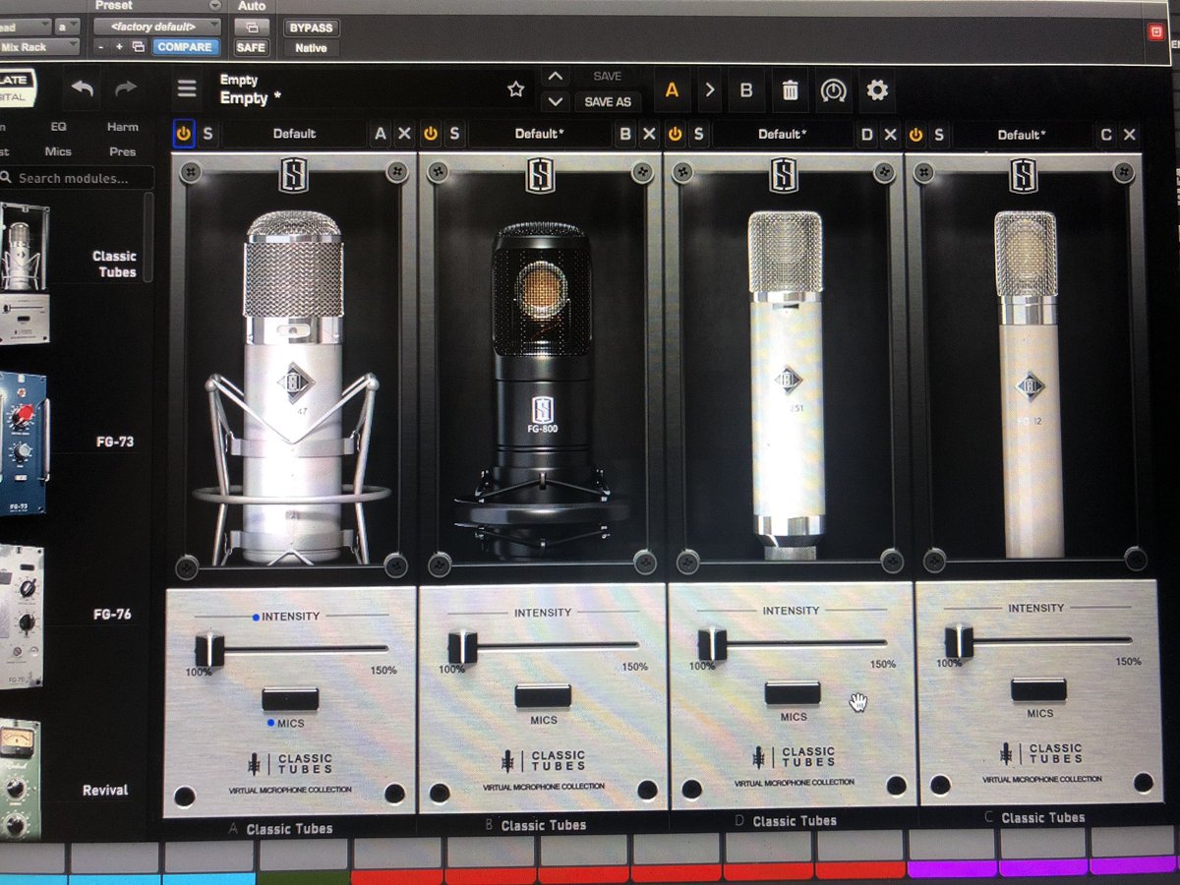Toggle power on slot B module
The height and width of the screenshot is (885, 1180).
point(430,133)
